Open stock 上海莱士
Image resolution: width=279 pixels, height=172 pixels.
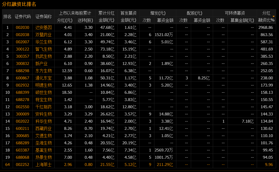(x=43, y=164)
